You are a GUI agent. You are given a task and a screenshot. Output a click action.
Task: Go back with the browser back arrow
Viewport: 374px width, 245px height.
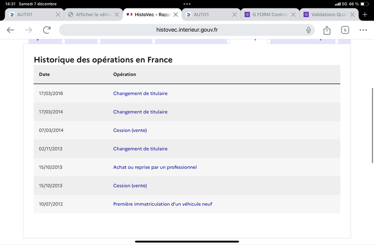coord(10,30)
